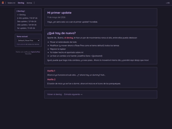Open the 1er update / 11-05-26 entry

point(26,28)
